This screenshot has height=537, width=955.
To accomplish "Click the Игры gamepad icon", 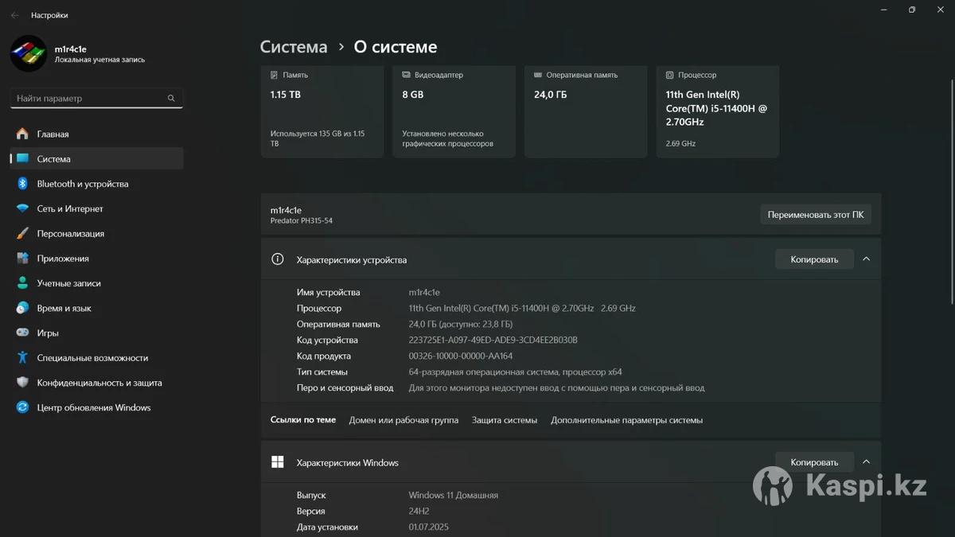I will [x=22, y=333].
